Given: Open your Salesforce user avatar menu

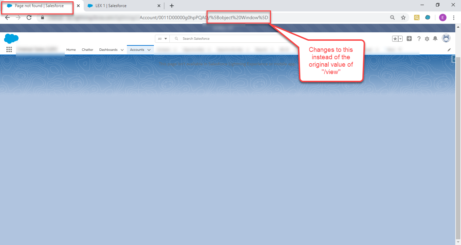Looking at the screenshot, I should 446,38.
